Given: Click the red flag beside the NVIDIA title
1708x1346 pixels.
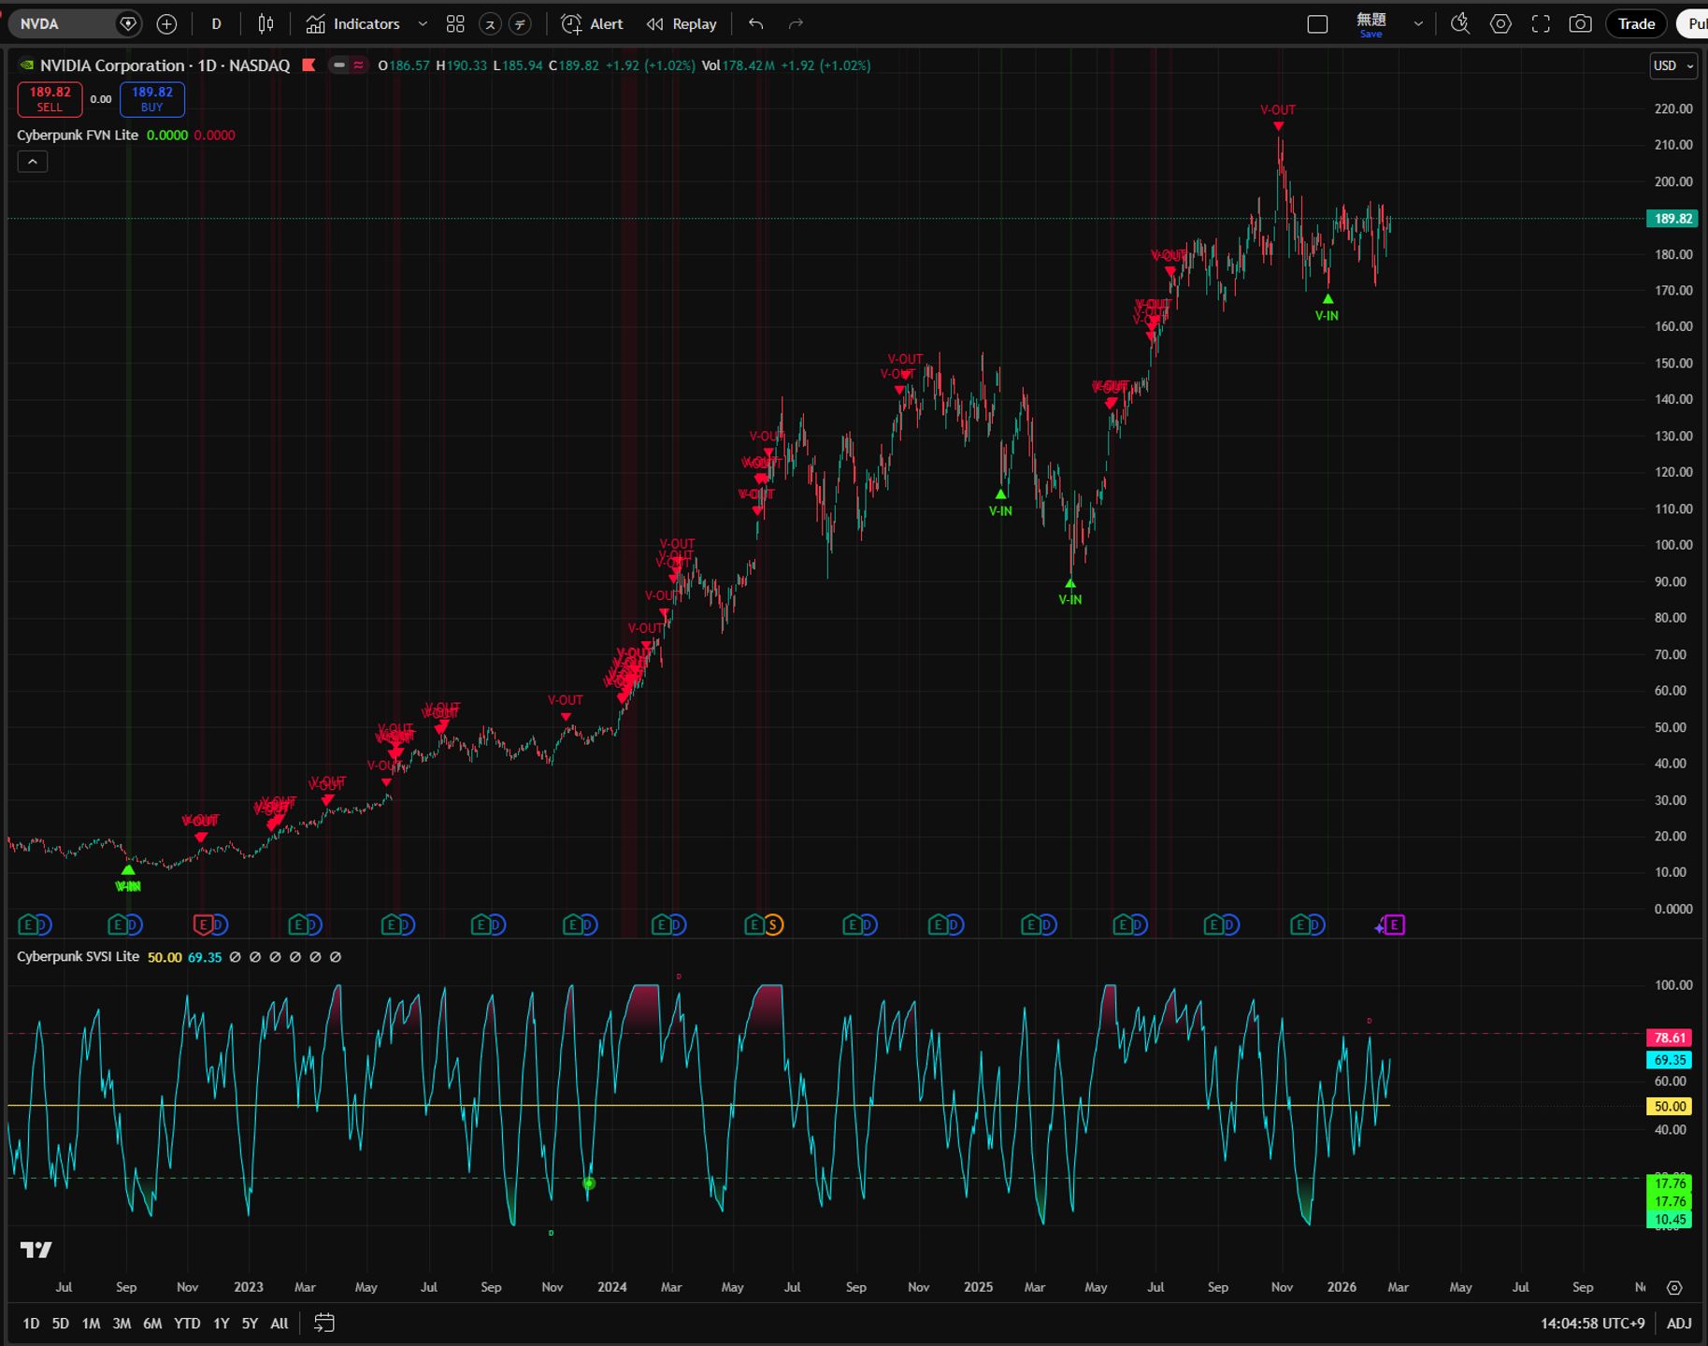Looking at the screenshot, I should coord(309,65).
